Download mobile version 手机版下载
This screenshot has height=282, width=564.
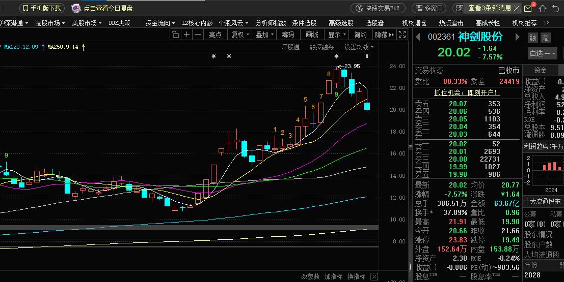click(42, 8)
